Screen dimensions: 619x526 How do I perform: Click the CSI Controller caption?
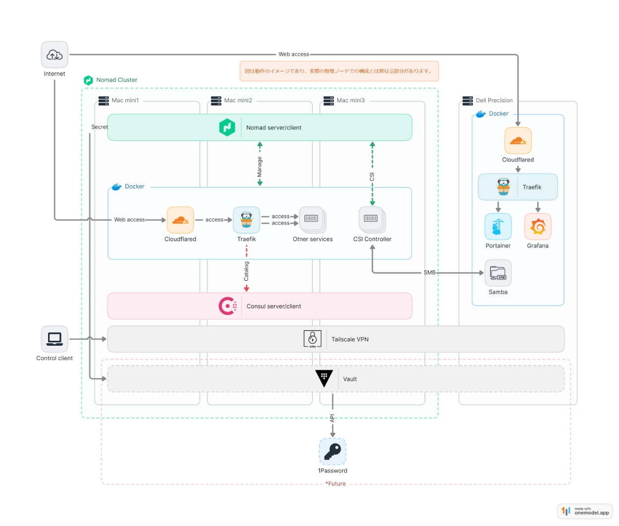(x=372, y=239)
